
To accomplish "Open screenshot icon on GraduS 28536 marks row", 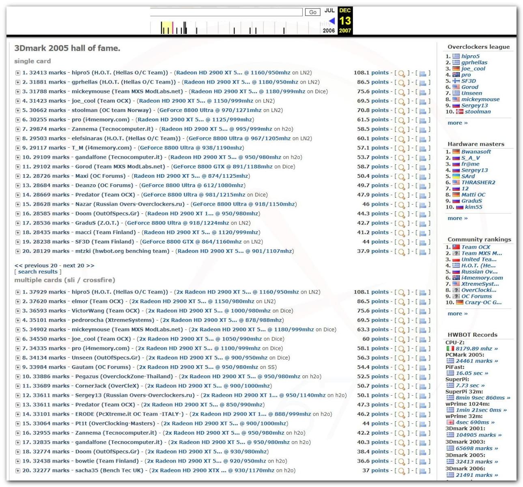I will tap(423, 224).
